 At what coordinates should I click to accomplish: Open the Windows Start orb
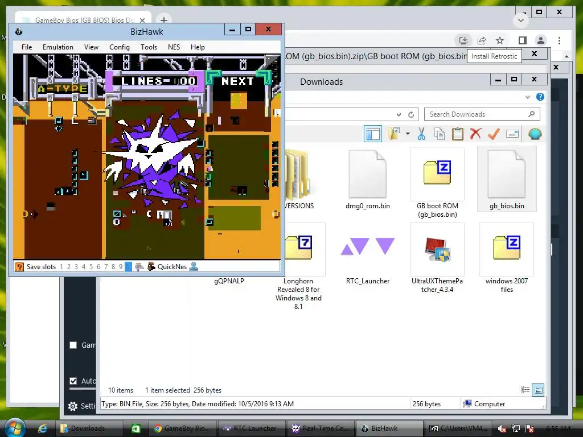(14, 428)
